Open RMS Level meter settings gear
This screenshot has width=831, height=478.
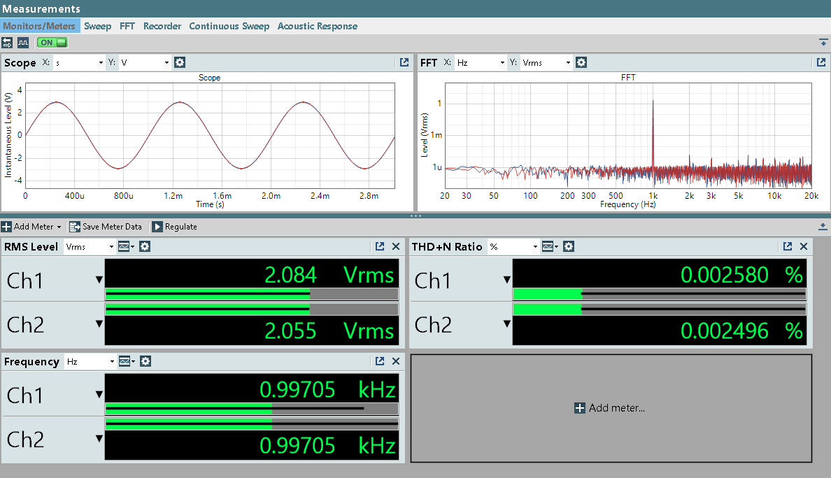click(145, 246)
